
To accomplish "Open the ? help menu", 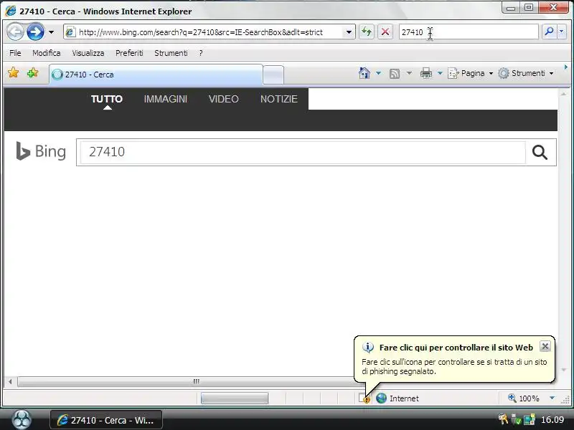I will [x=201, y=53].
